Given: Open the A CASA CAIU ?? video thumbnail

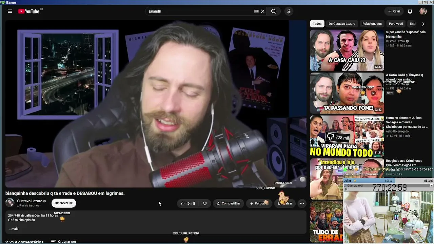Looking at the screenshot, I should pos(347,50).
